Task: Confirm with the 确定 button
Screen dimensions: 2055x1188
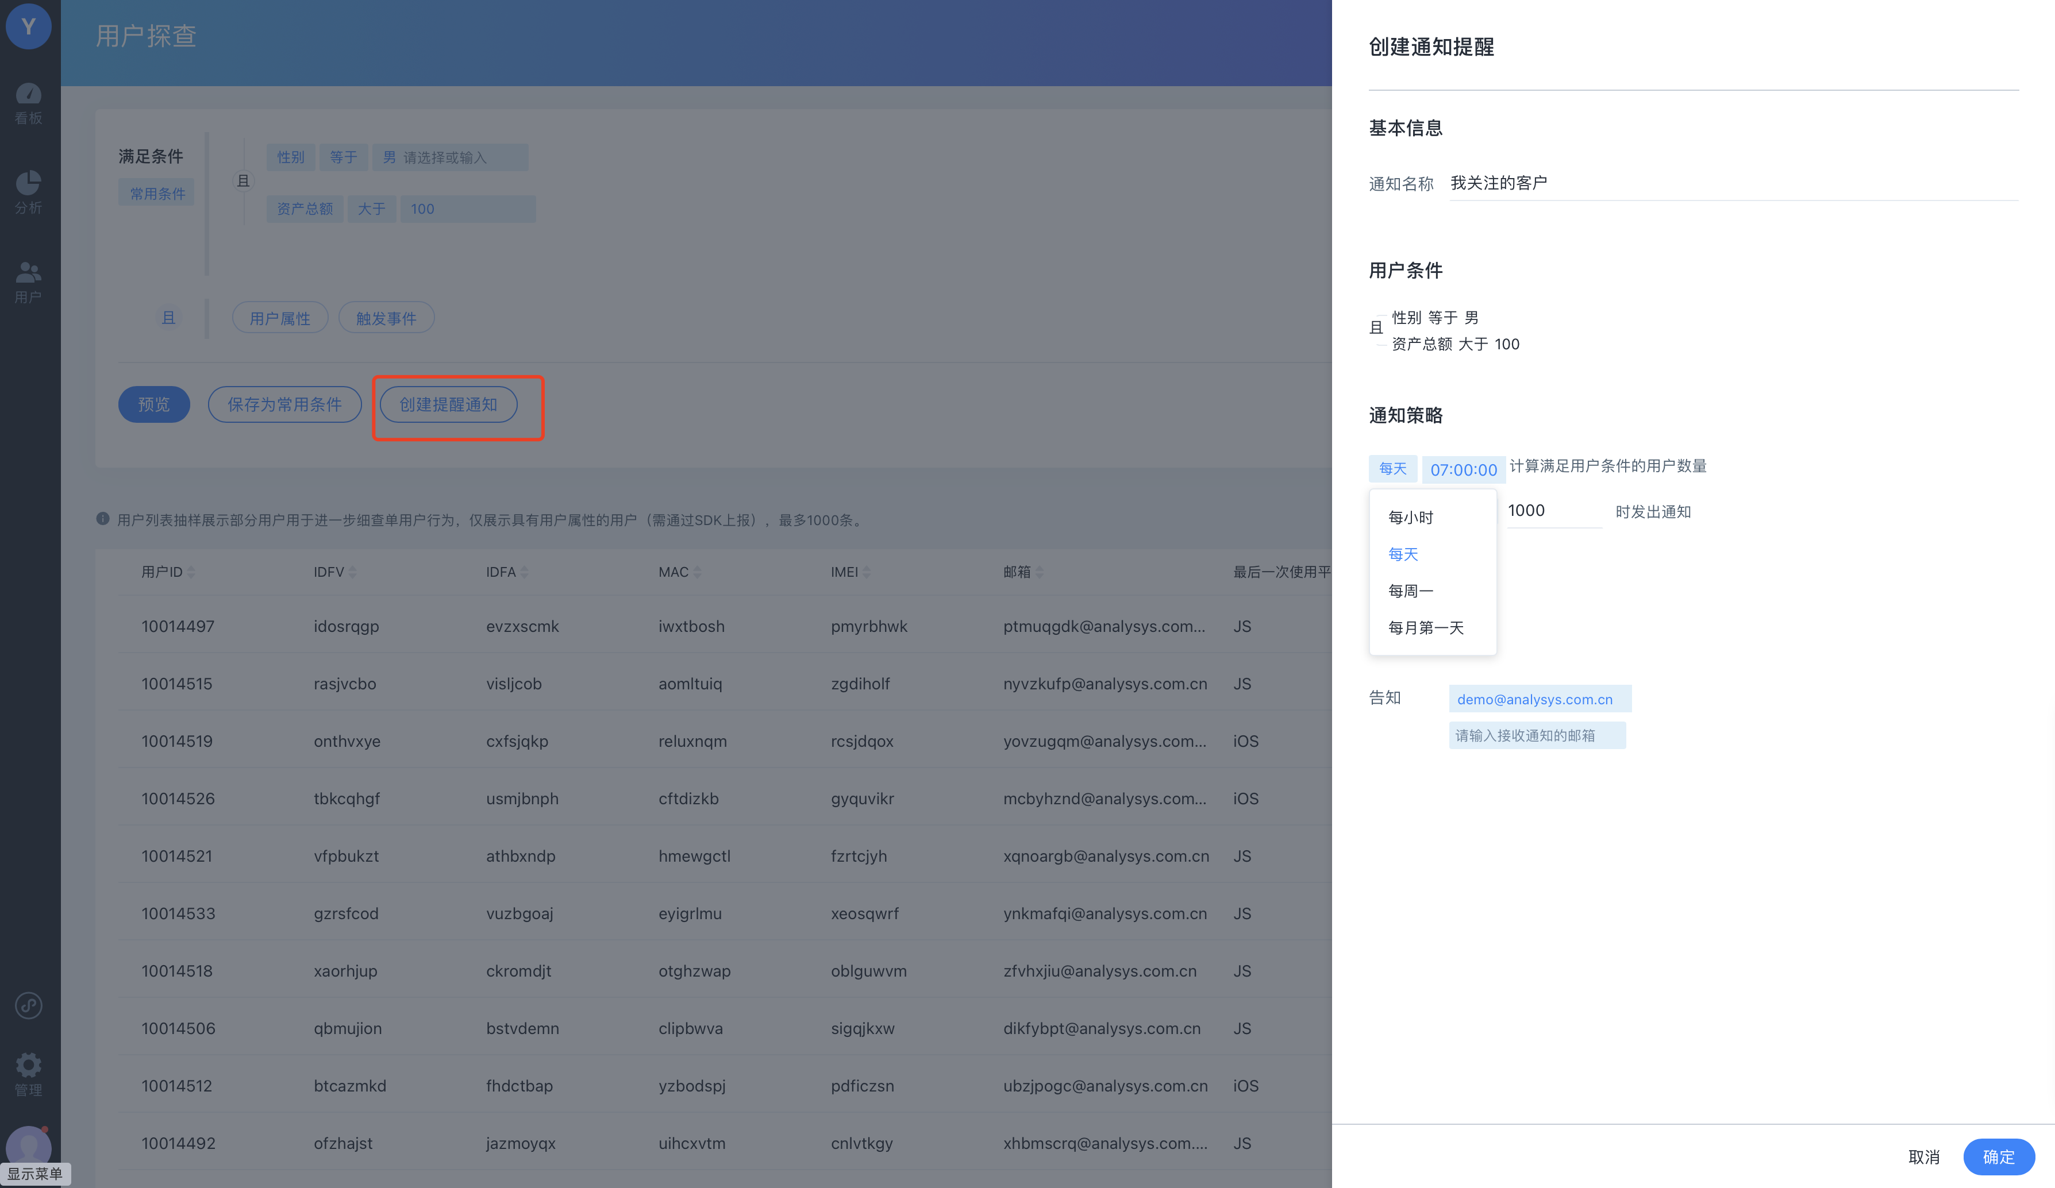Action: coord(1998,1156)
